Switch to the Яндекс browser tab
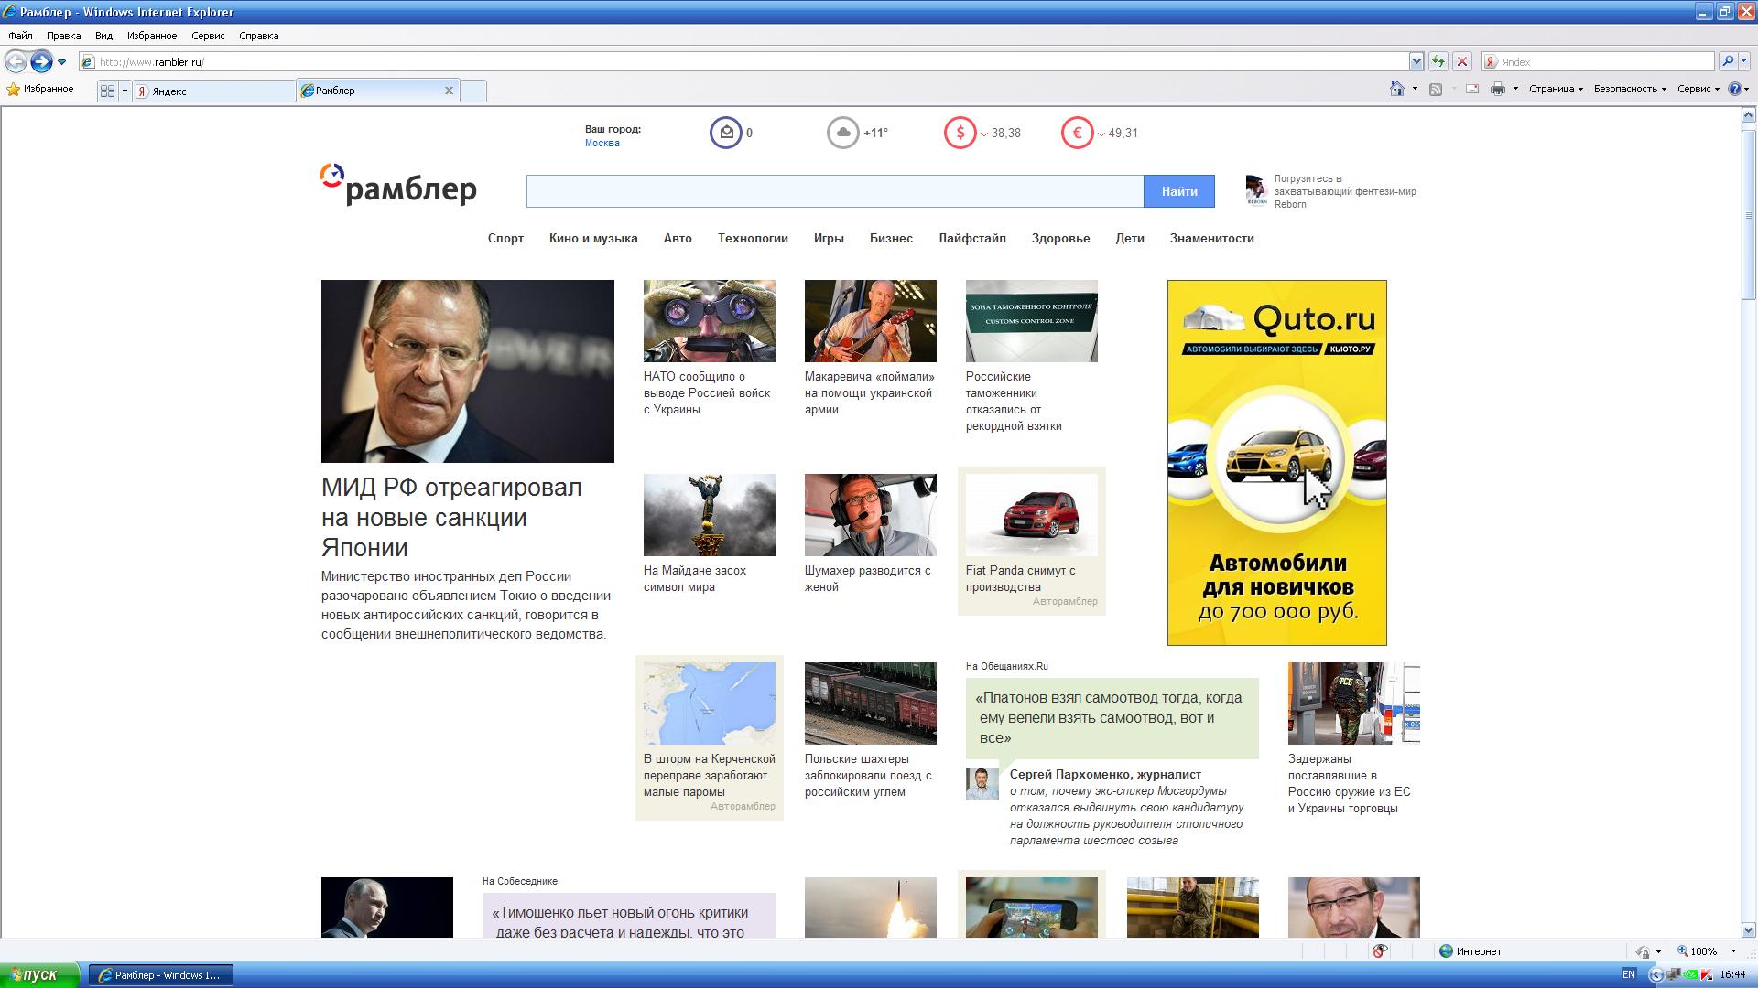The width and height of the screenshot is (1758, 988). click(x=213, y=91)
